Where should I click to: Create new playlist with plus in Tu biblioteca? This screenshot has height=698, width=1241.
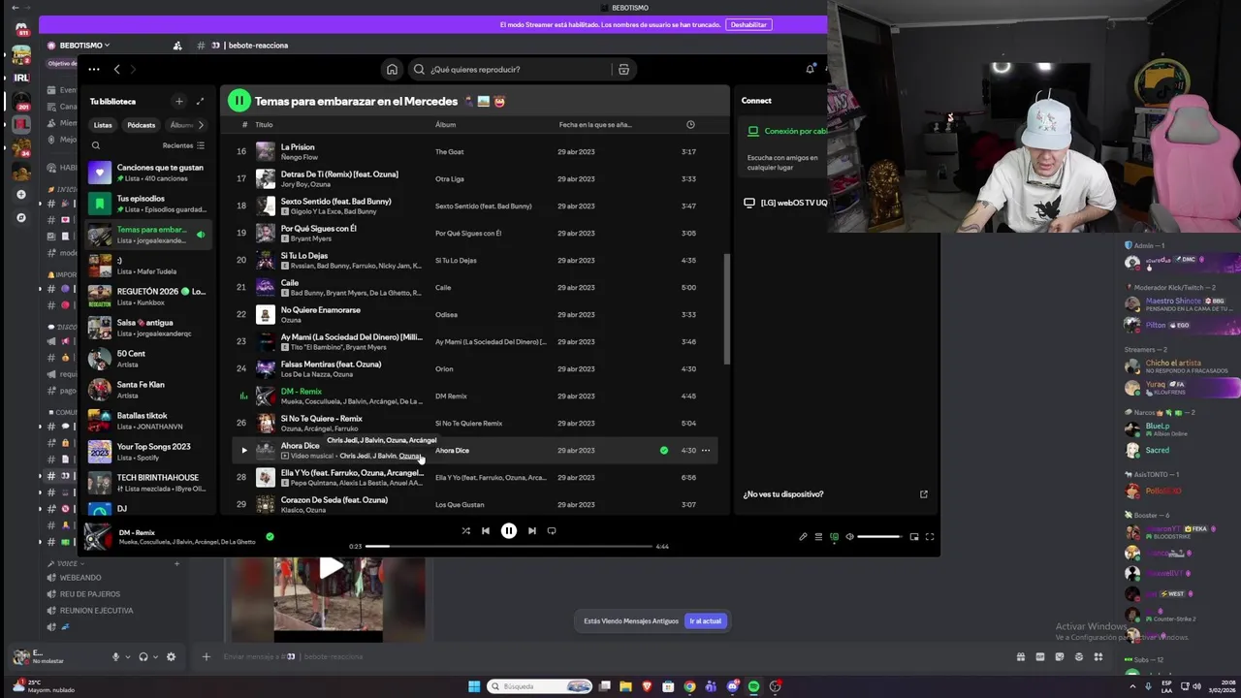[178, 101]
